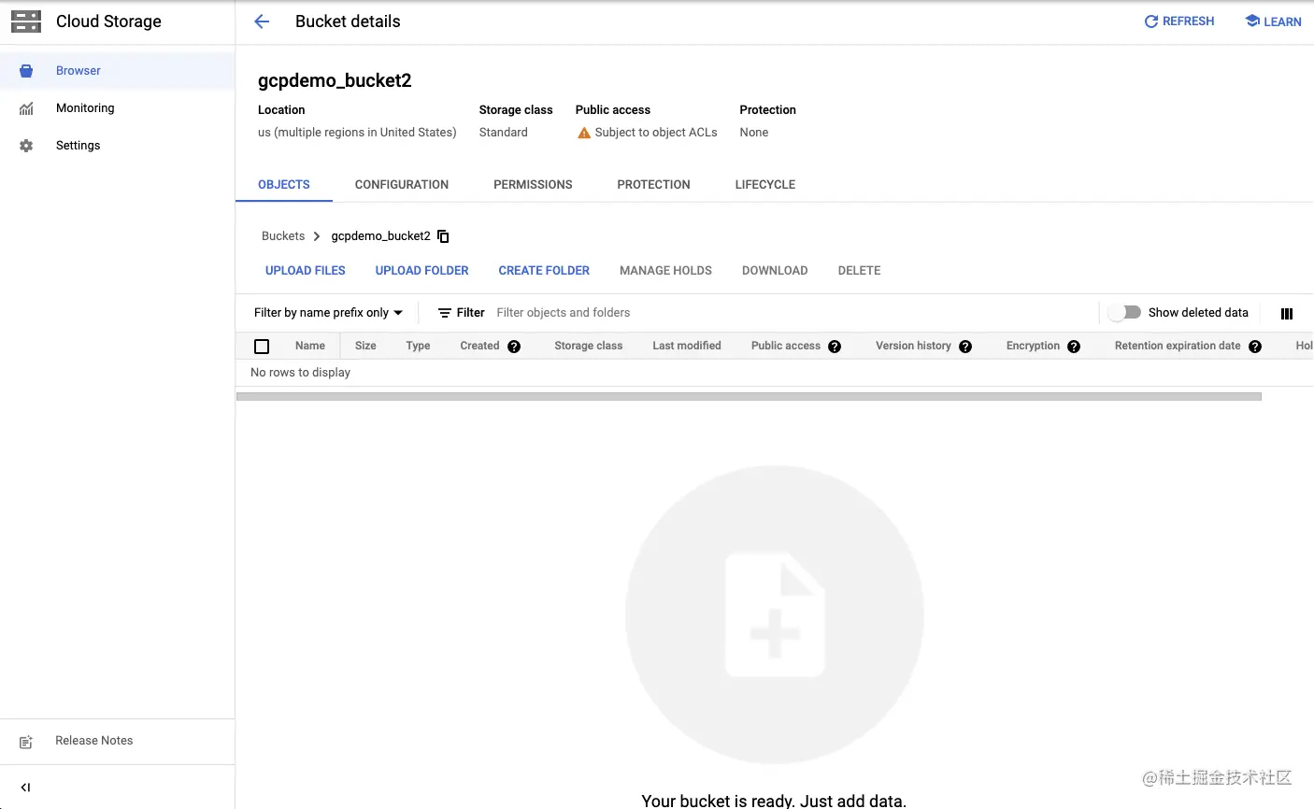Click the Download button
The width and height of the screenshot is (1314, 809).
click(x=775, y=271)
